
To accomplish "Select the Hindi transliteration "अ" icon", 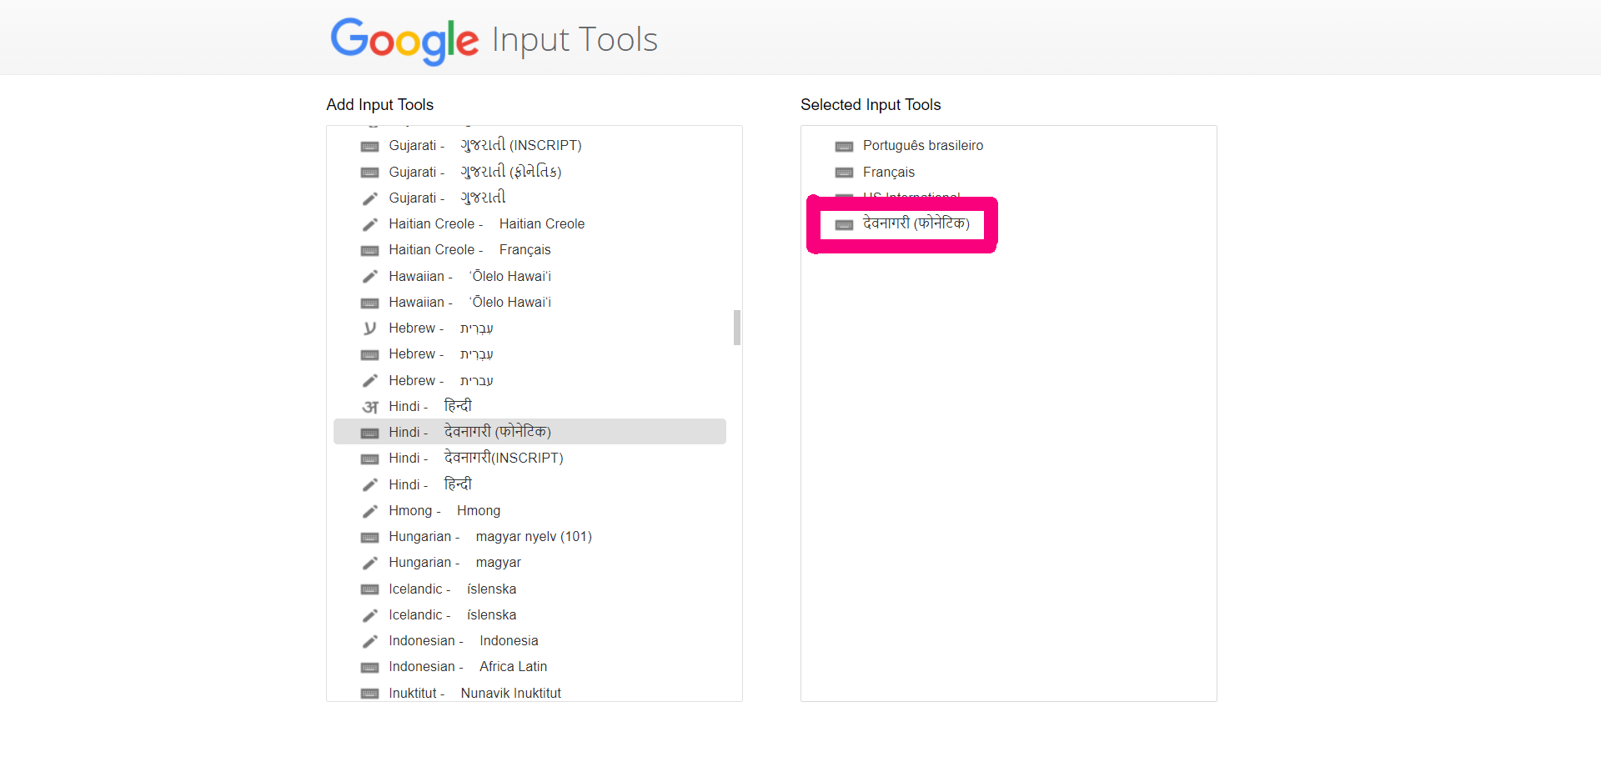I will 369,406.
